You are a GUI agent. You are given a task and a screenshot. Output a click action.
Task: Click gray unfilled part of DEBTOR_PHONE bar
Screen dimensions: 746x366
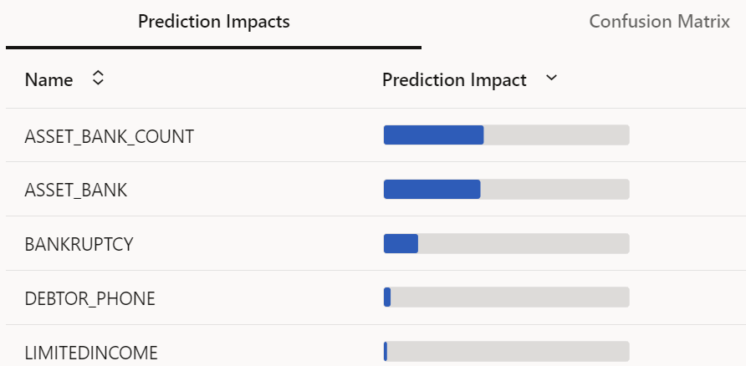(510, 297)
